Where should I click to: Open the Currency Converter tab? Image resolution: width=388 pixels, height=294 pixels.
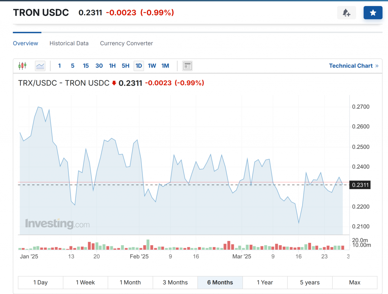coord(127,43)
